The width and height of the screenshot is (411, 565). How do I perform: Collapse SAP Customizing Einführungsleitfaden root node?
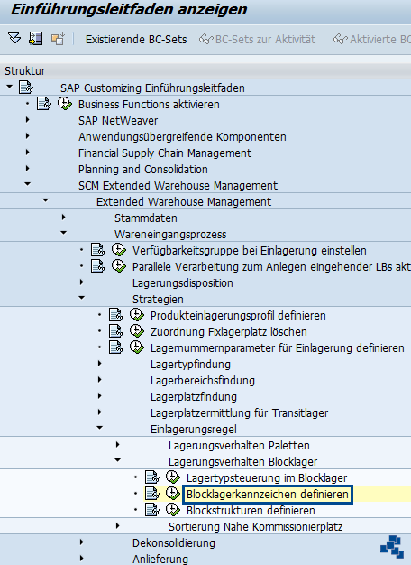point(9,87)
